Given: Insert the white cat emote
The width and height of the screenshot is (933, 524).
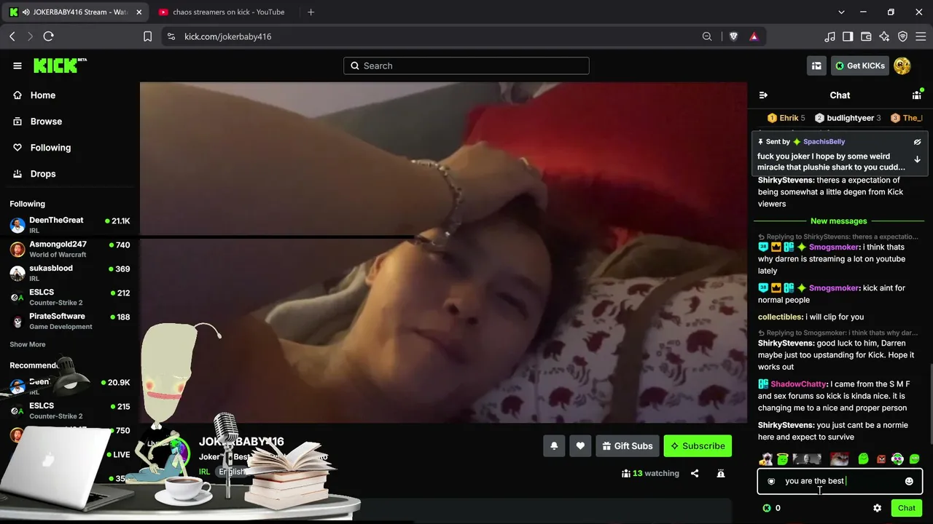Looking at the screenshot, I should 840,458.
